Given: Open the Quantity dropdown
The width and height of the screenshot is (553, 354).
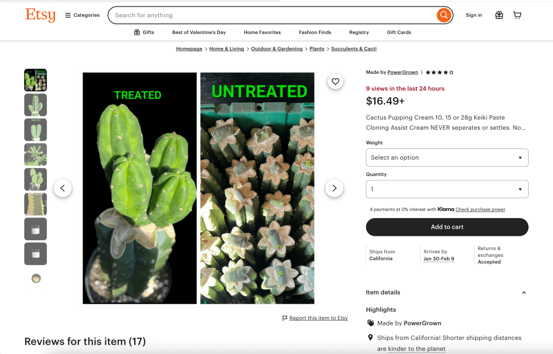Looking at the screenshot, I should click(x=447, y=189).
